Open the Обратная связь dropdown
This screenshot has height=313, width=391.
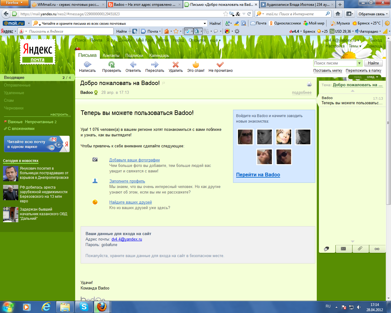coord(373,14)
